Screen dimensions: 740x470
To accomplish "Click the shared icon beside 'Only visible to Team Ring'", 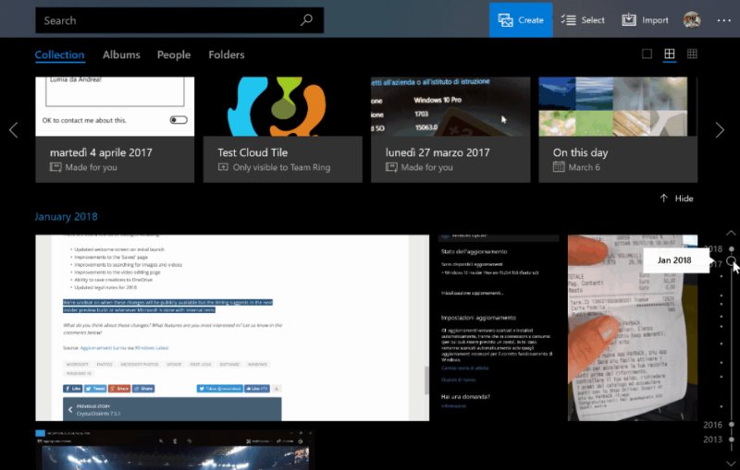I will click(x=223, y=167).
